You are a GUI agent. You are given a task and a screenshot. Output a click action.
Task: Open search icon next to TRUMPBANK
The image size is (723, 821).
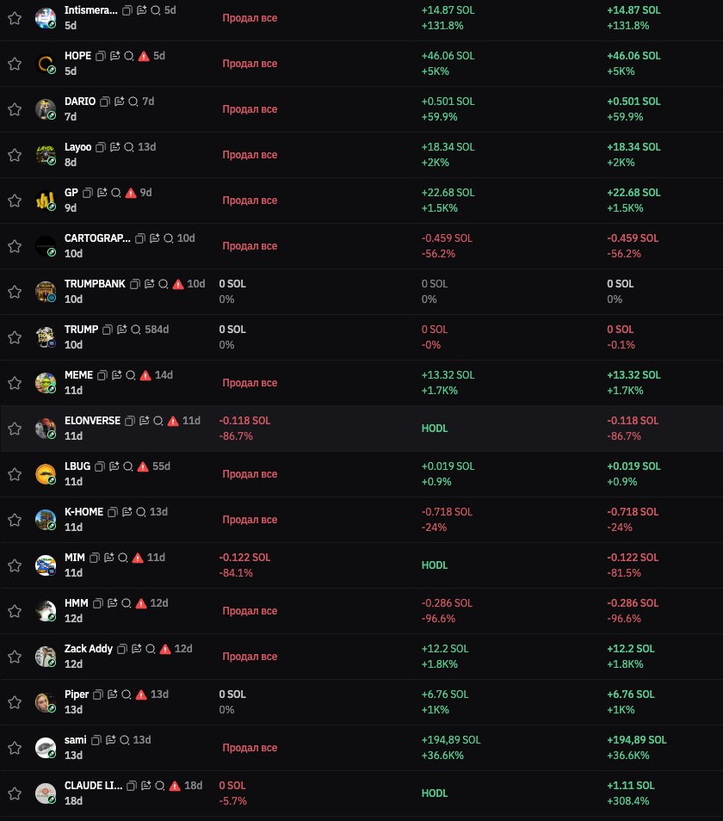click(164, 284)
